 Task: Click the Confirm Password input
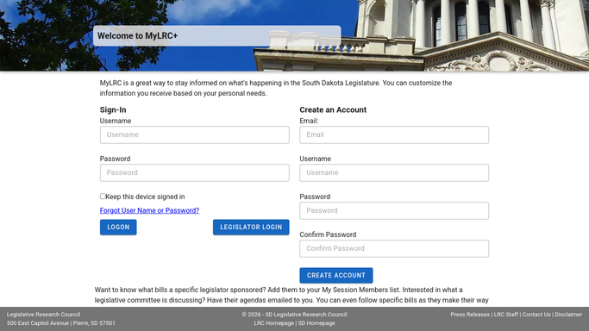tap(394, 248)
